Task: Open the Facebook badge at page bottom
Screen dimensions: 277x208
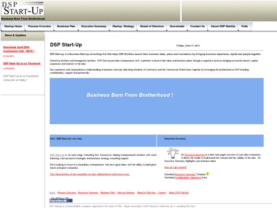Action: pos(61,201)
